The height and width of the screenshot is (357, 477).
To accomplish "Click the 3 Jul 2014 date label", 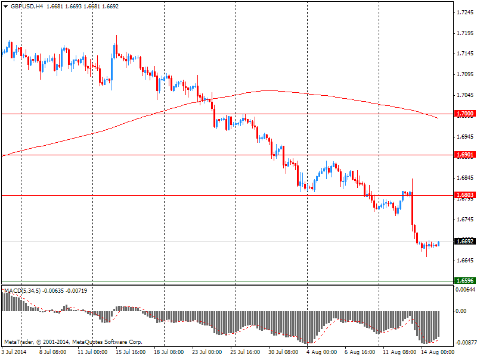I will (x=14, y=352).
